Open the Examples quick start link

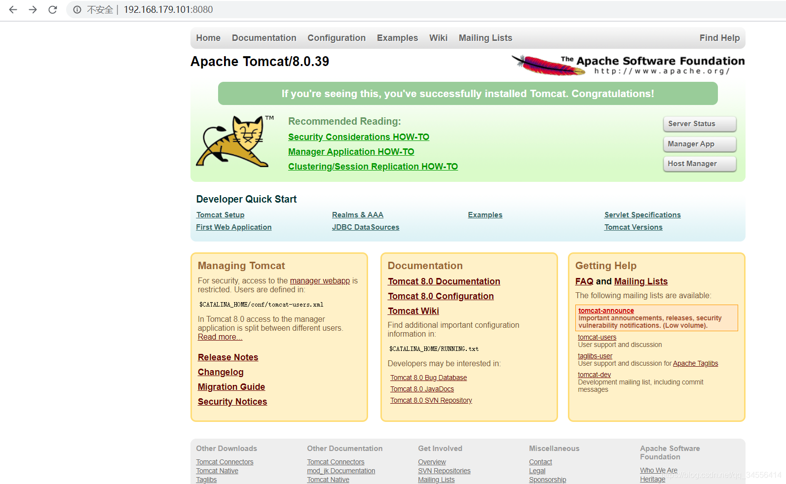(x=485, y=215)
